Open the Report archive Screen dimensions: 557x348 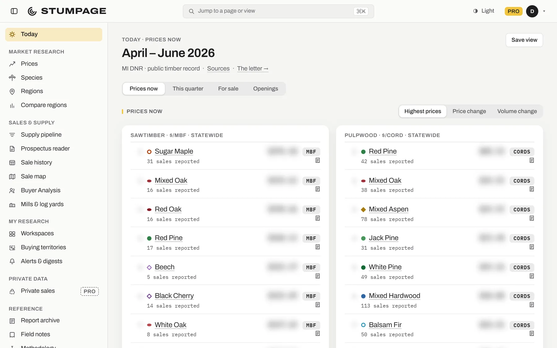[54, 320]
